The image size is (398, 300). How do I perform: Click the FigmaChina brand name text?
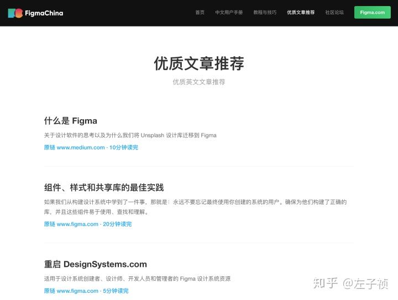44,13
